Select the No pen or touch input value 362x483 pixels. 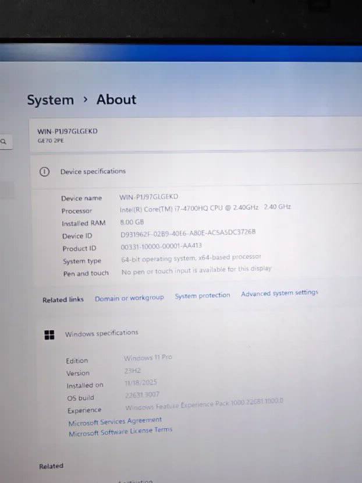[196, 270]
